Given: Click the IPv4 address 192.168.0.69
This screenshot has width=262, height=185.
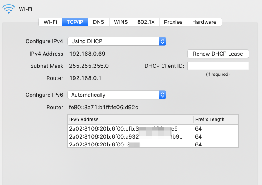Looking at the screenshot, I should pyautogui.click(x=87, y=54).
